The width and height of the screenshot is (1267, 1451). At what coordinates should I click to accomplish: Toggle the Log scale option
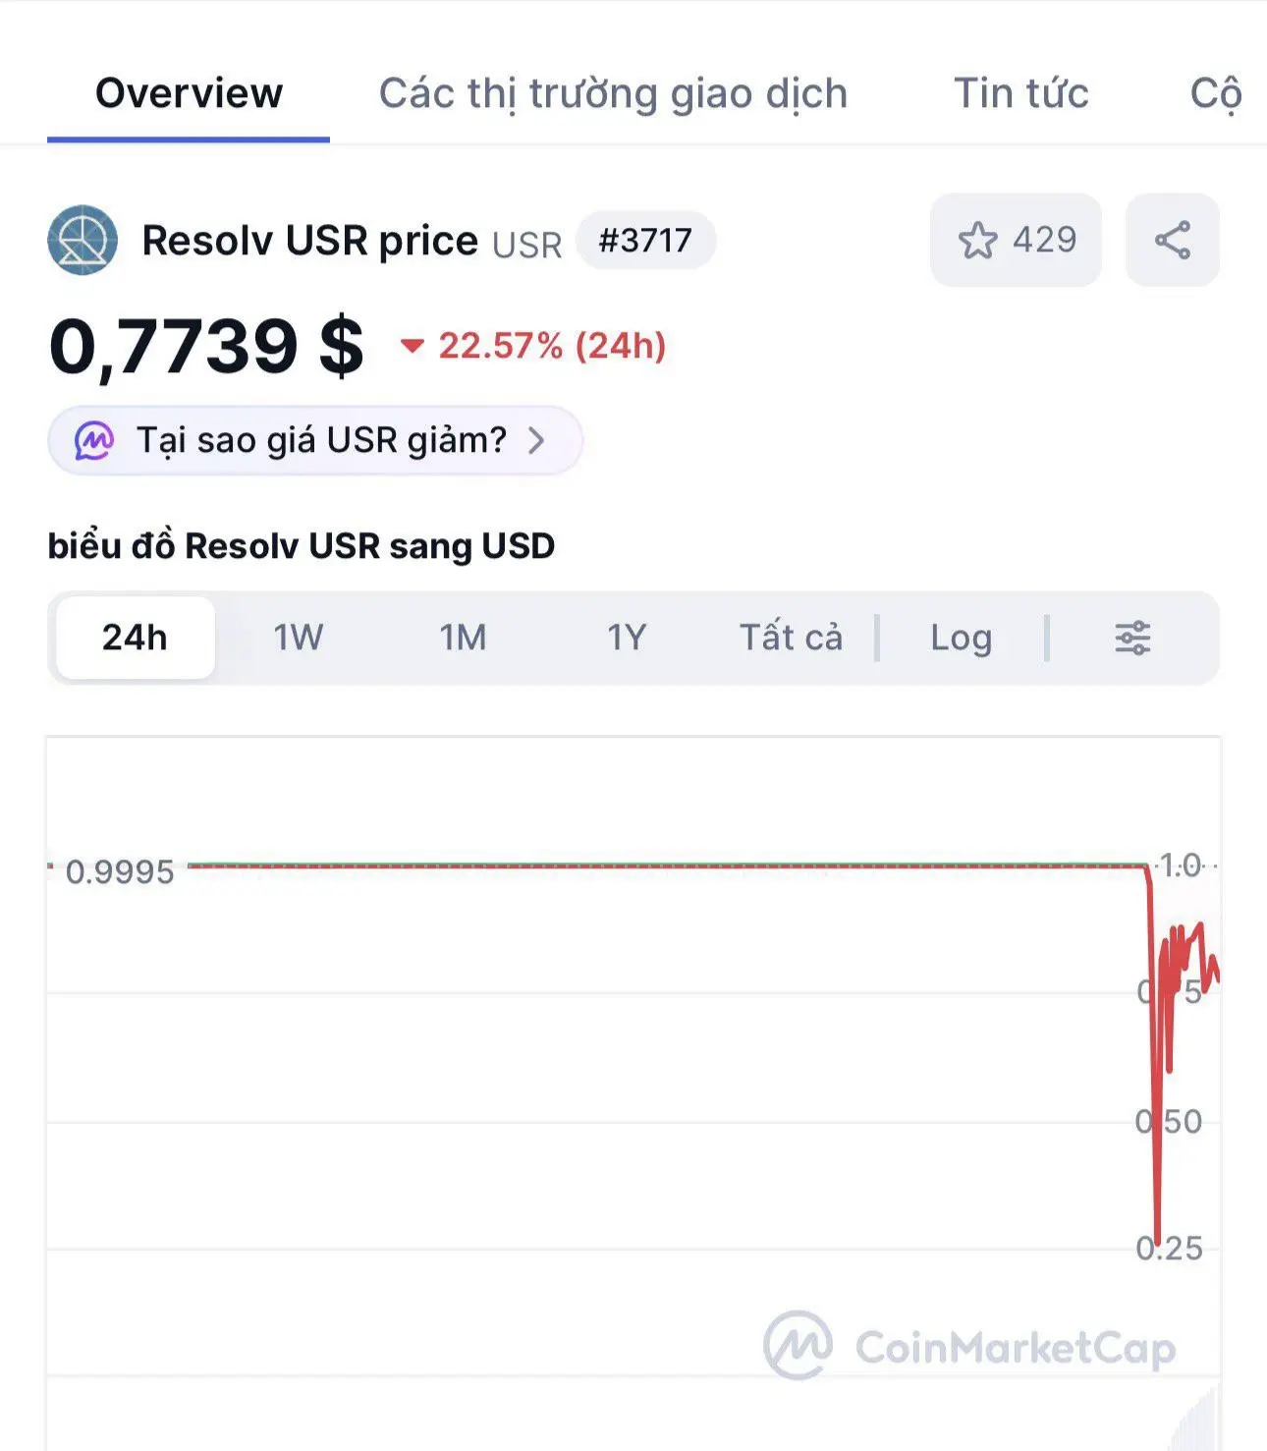(x=962, y=638)
